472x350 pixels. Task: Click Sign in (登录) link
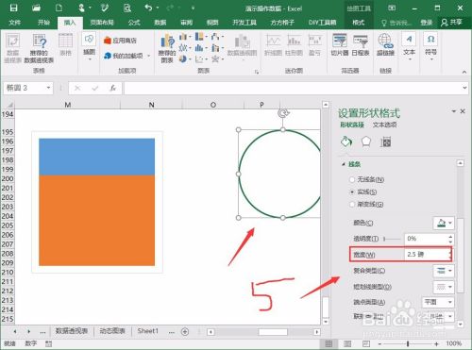pos(427,23)
